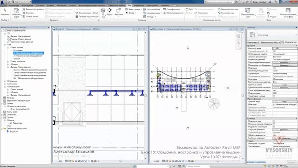Click the Лист sheet tool
The width and height of the screenshot is (298, 168).
pyautogui.click(x=190, y=9)
